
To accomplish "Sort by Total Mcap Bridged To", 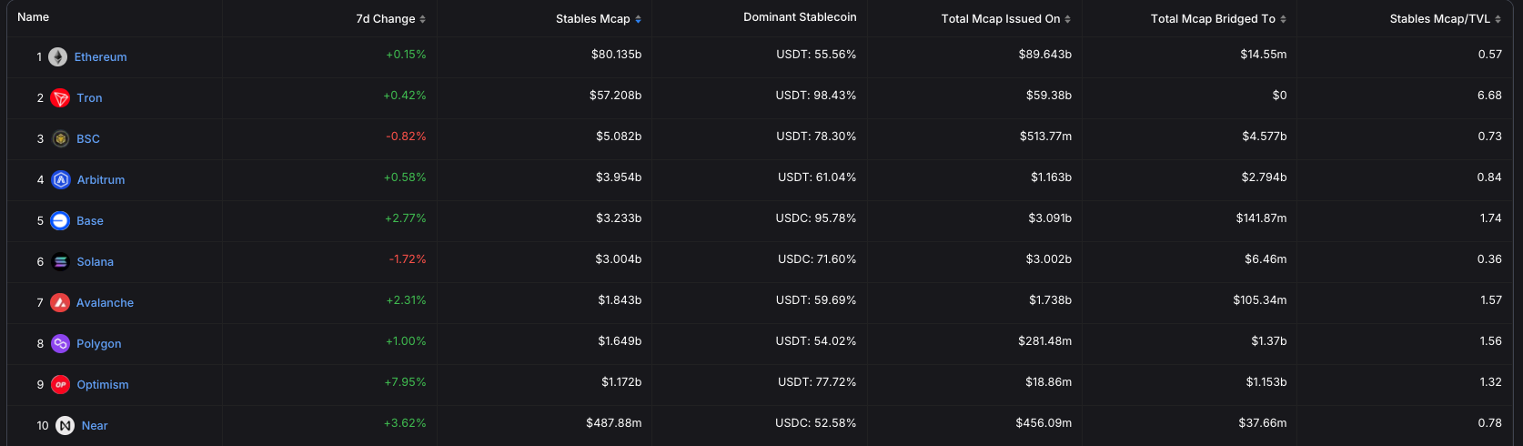I will tap(1217, 19).
